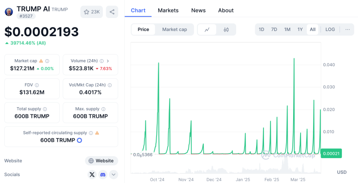Open the Total supply info icon
This screenshot has height=183, width=358.
(45, 109)
